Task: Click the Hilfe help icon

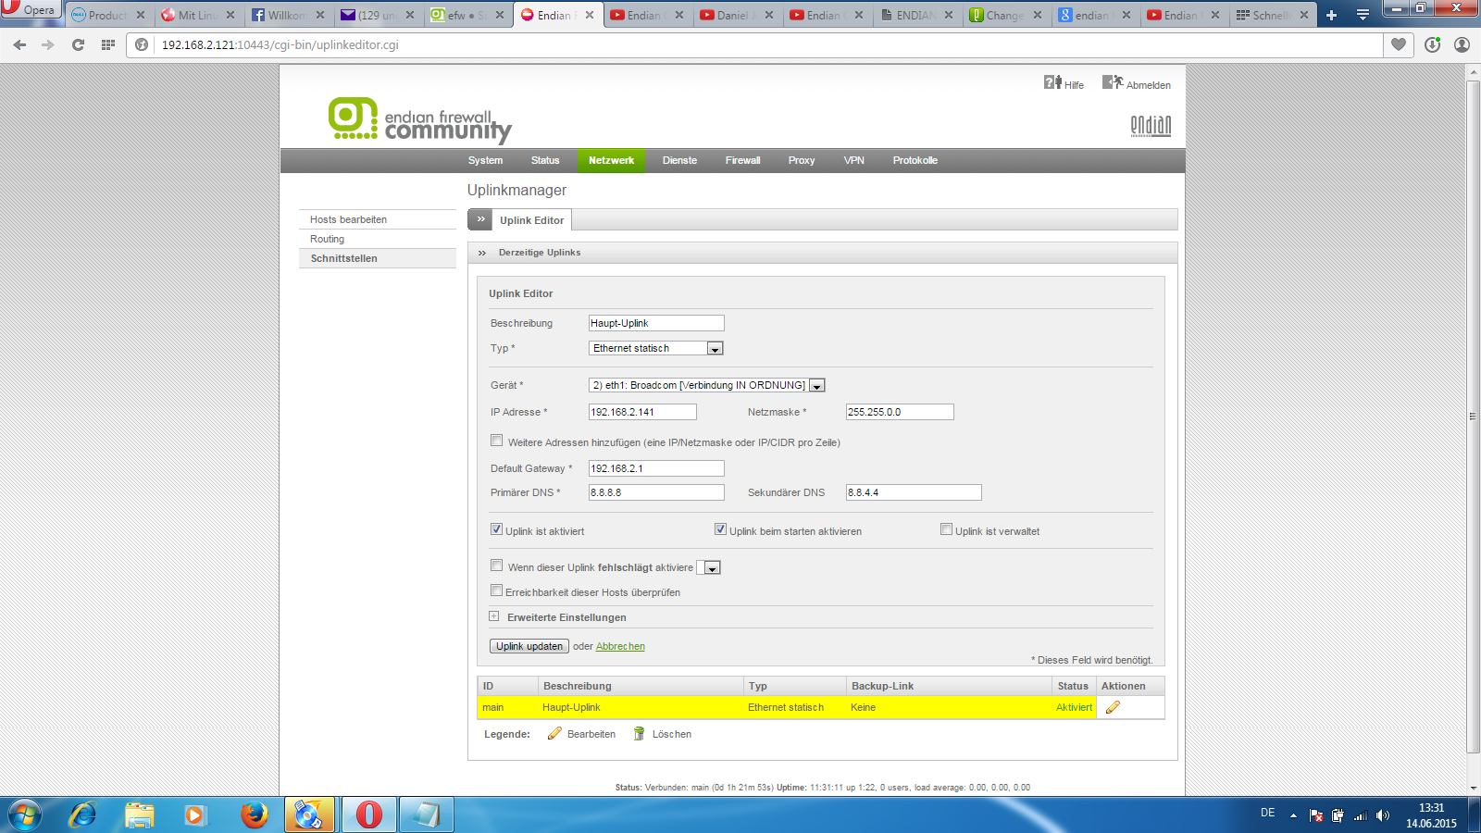Action: click(1052, 82)
